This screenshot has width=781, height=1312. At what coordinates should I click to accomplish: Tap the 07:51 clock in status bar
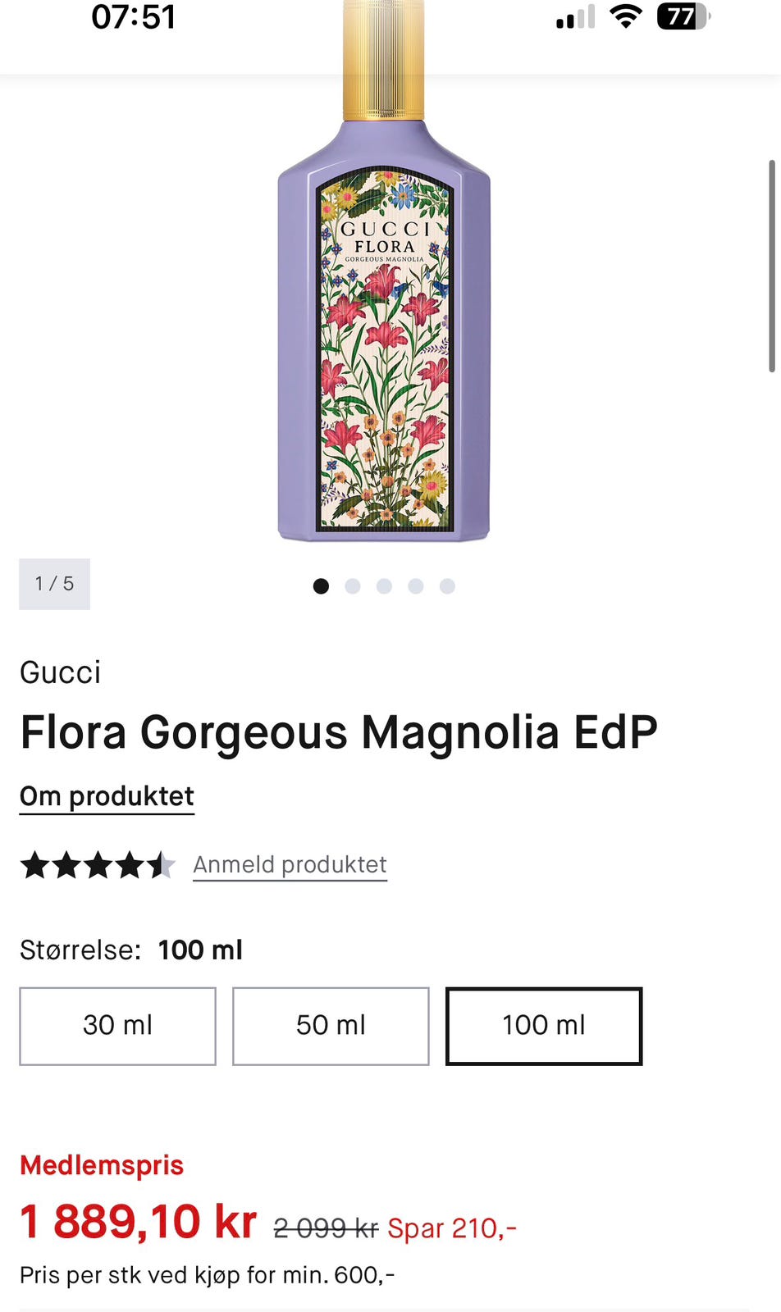click(x=134, y=17)
